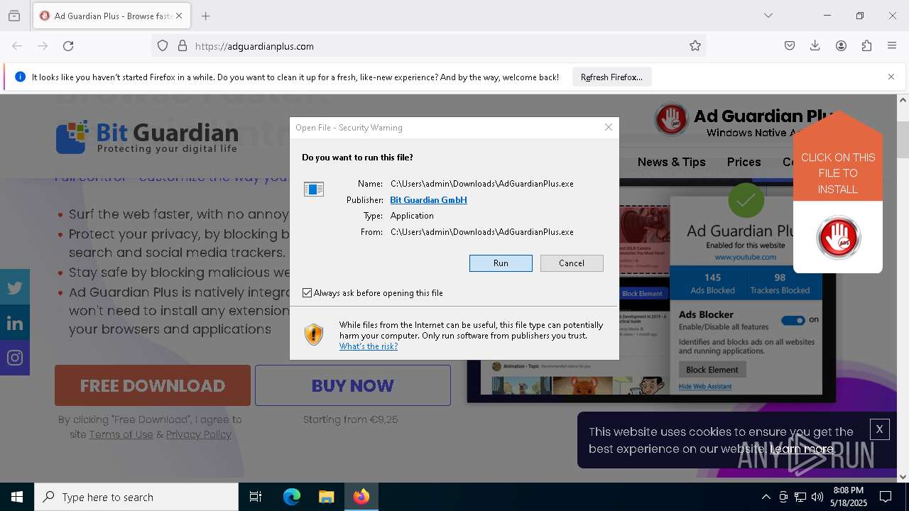909x511 pixels.
Task: Open Task View on the taskbar
Action: (256, 497)
